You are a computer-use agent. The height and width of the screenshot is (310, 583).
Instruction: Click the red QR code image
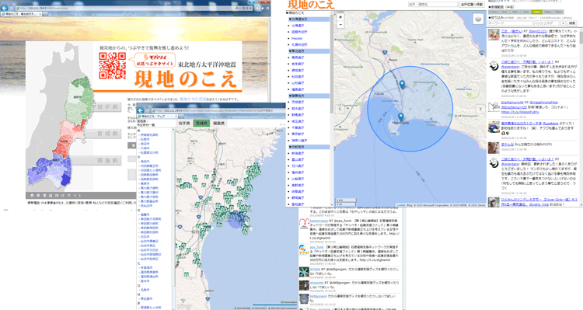click(112, 65)
